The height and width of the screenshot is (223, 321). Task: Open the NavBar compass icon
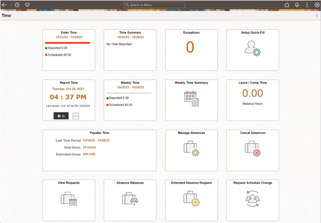(x=317, y=5)
